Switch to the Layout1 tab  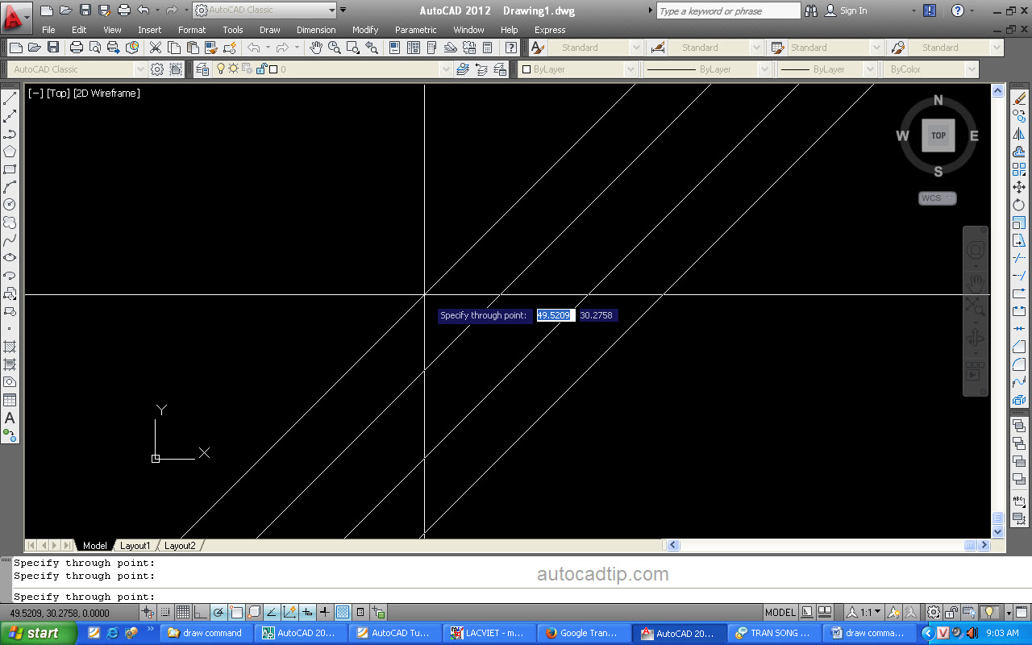click(x=135, y=546)
